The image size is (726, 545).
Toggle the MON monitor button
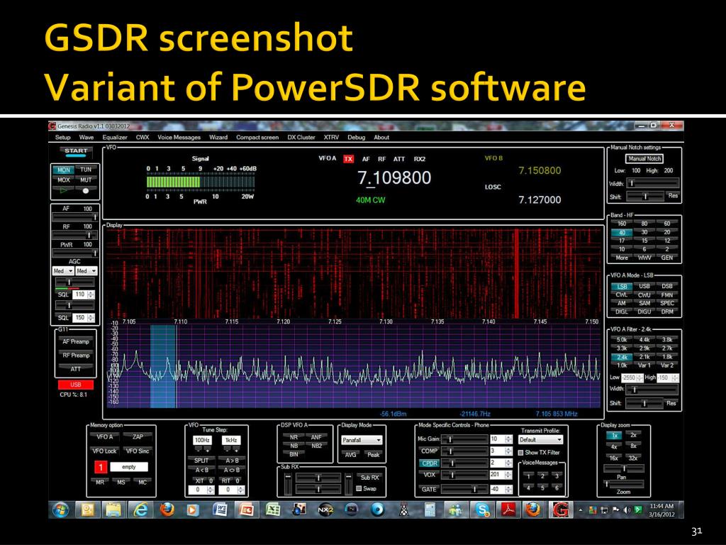tap(63, 170)
